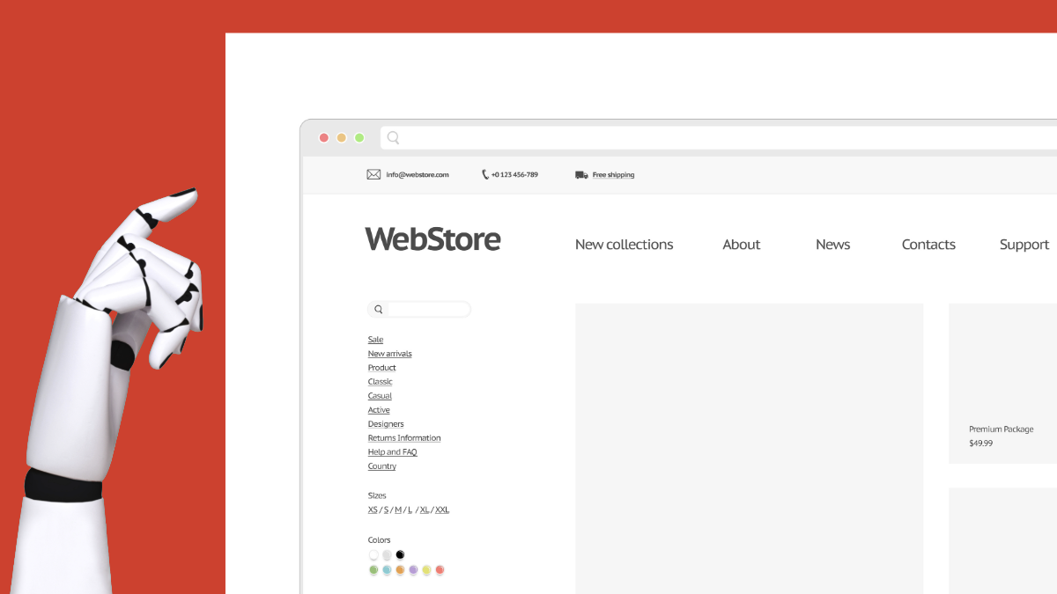The height and width of the screenshot is (594, 1057).
Task: Click the search icon in the browser toolbar
Action: click(x=393, y=137)
